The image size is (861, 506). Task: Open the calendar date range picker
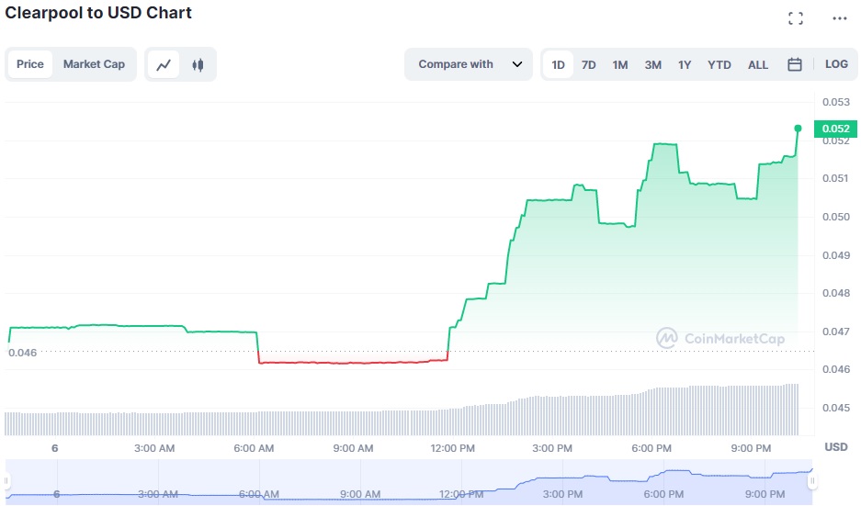pos(794,65)
